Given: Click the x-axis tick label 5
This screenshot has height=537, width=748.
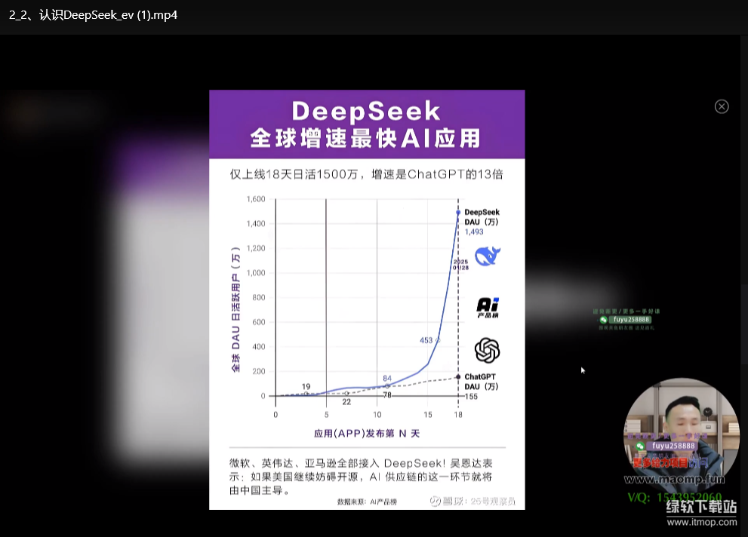Looking at the screenshot, I should coord(326,415).
